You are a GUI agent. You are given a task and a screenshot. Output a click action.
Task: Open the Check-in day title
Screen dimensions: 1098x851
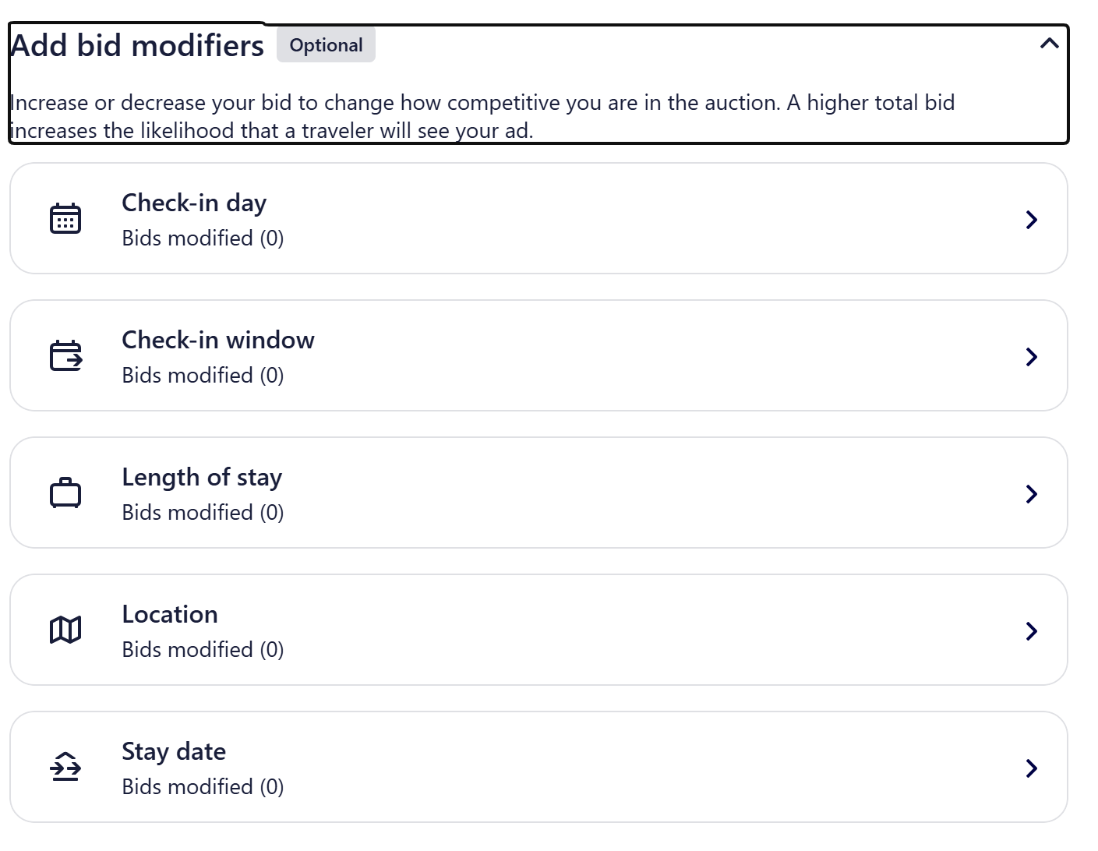194,203
